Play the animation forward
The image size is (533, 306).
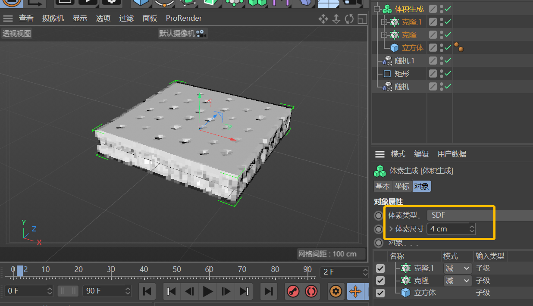pyautogui.click(x=208, y=291)
